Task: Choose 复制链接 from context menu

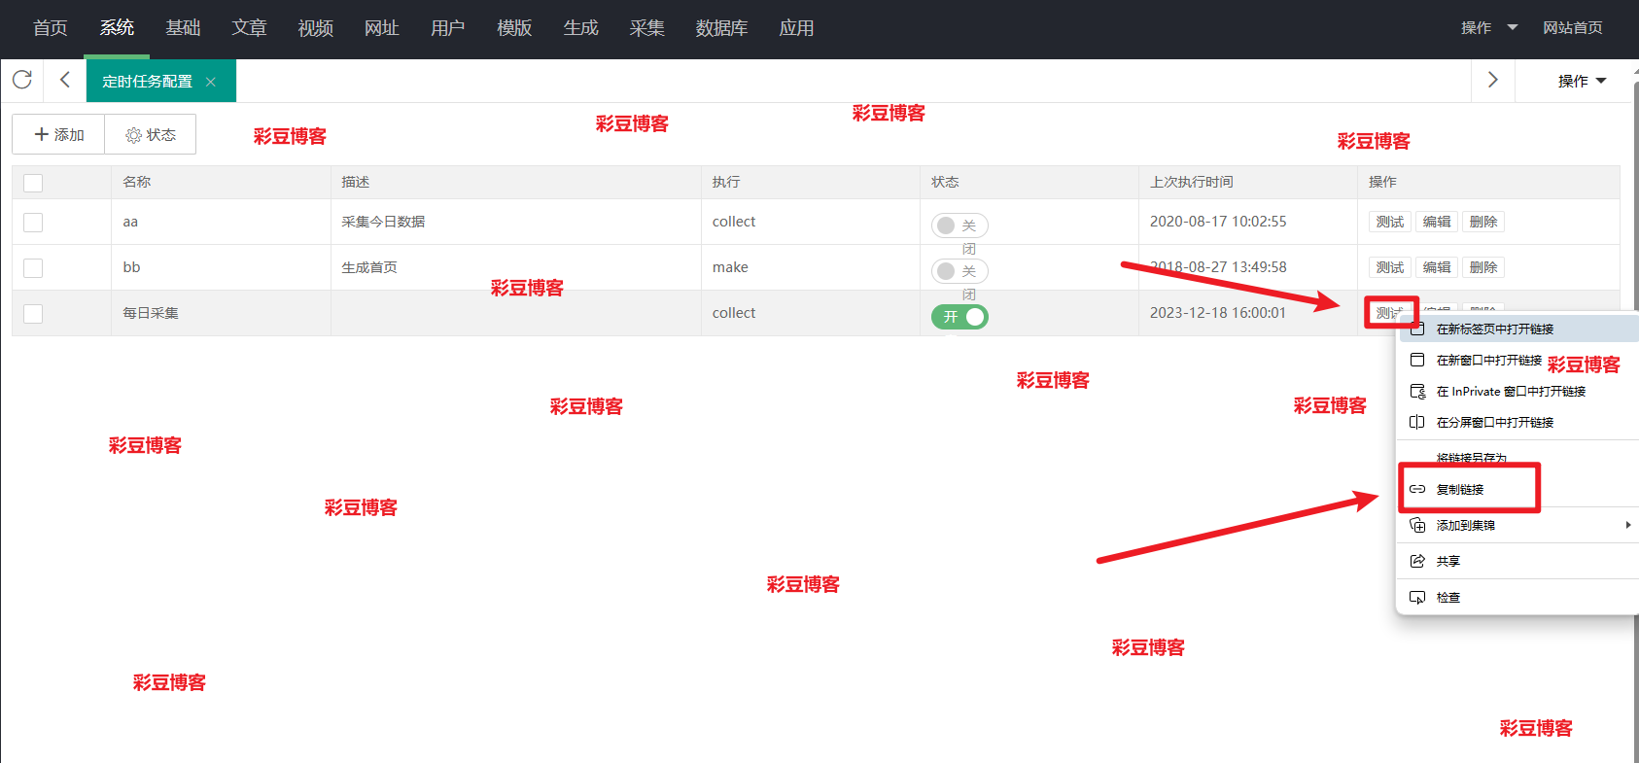Action: tap(1519, 489)
